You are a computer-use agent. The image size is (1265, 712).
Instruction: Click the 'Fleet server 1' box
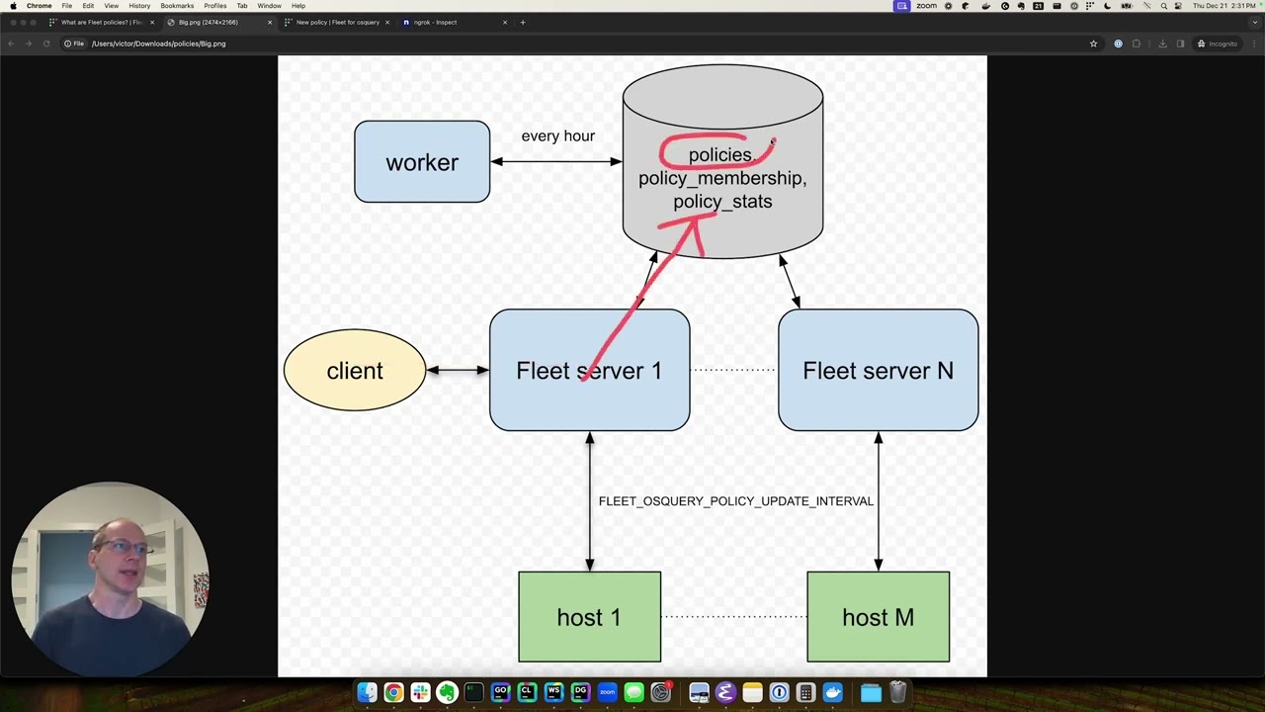point(590,370)
